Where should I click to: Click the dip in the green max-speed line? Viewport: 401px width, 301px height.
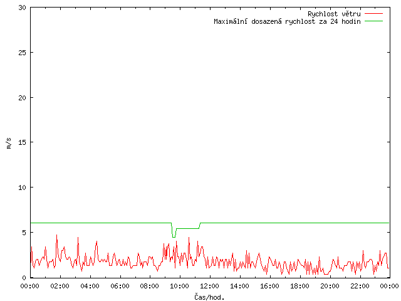point(174,236)
